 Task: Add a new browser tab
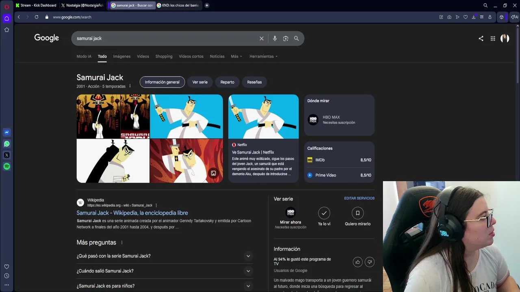207,5
